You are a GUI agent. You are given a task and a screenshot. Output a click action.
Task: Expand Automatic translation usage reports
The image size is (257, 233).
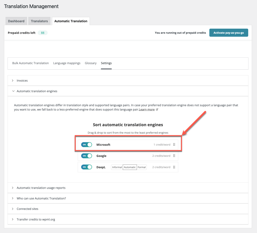pyautogui.click(x=41, y=188)
